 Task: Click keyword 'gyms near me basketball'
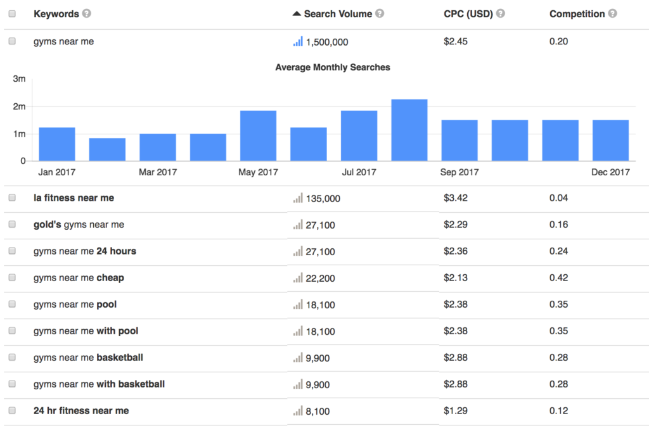(x=88, y=357)
